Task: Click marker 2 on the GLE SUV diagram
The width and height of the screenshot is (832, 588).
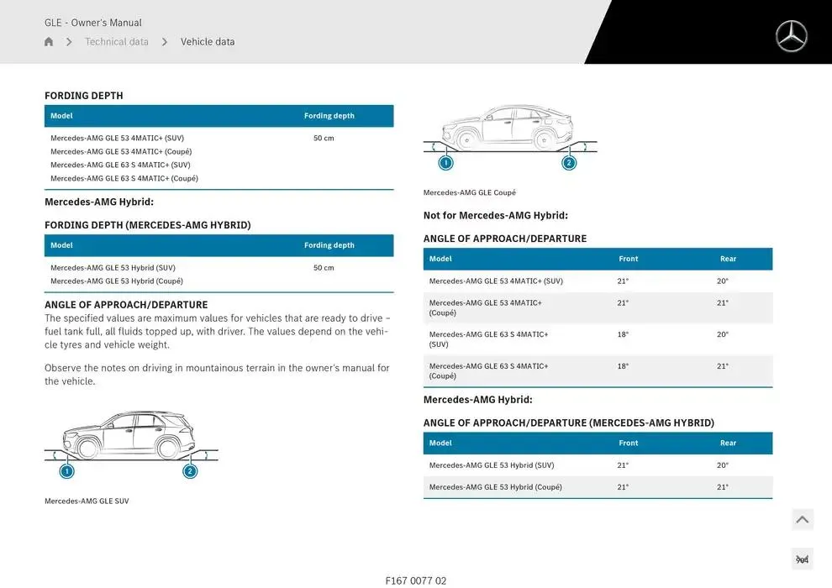Action: [x=190, y=471]
